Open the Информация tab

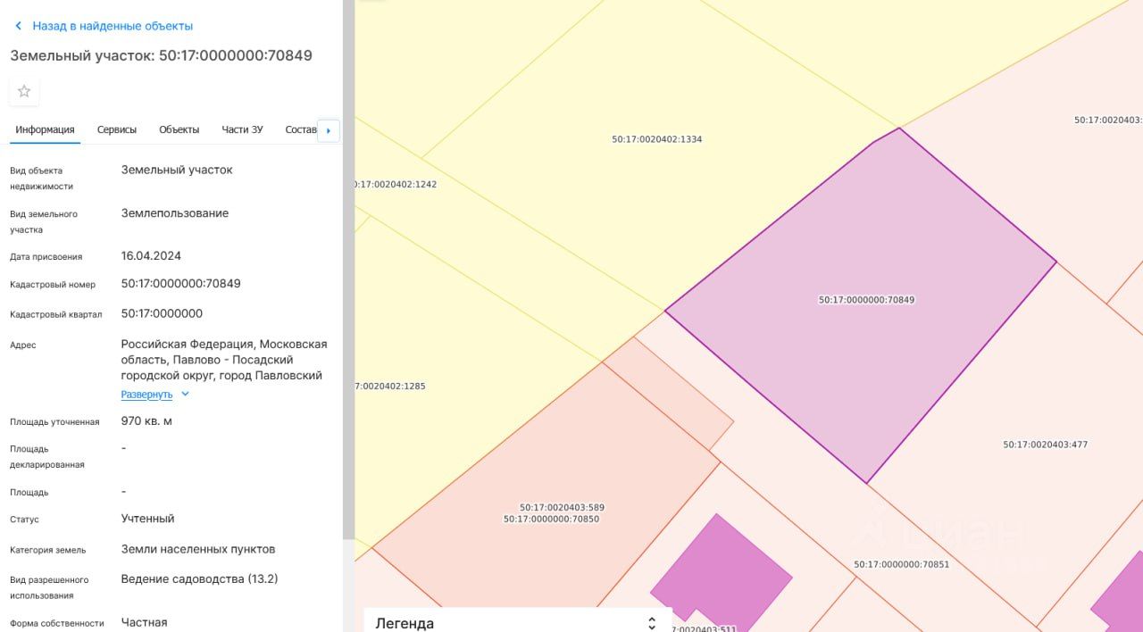point(45,129)
